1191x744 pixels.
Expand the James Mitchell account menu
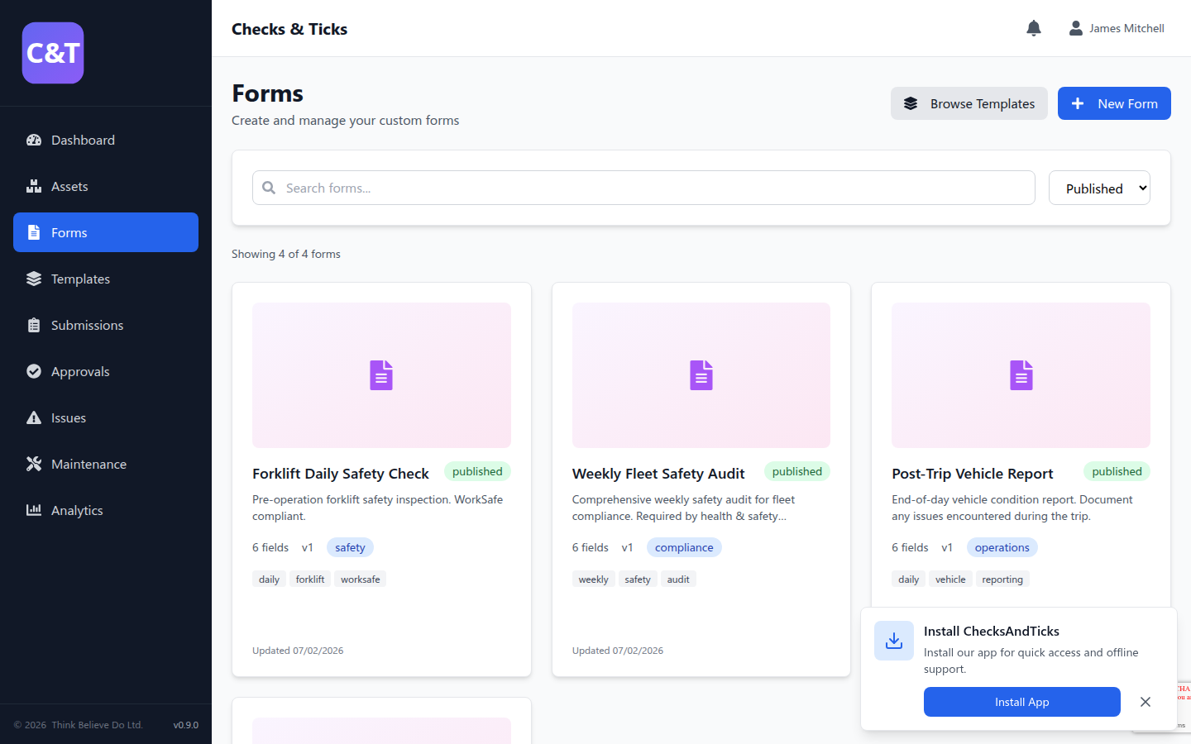point(1117,27)
